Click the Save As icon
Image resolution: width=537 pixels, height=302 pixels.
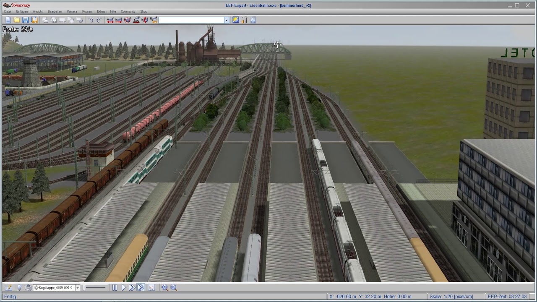pyautogui.click(x=34, y=20)
